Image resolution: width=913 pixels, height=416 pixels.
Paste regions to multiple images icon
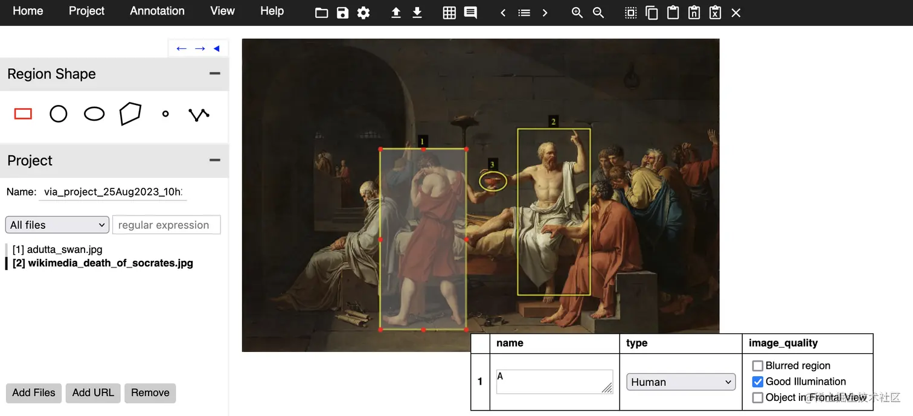click(694, 13)
